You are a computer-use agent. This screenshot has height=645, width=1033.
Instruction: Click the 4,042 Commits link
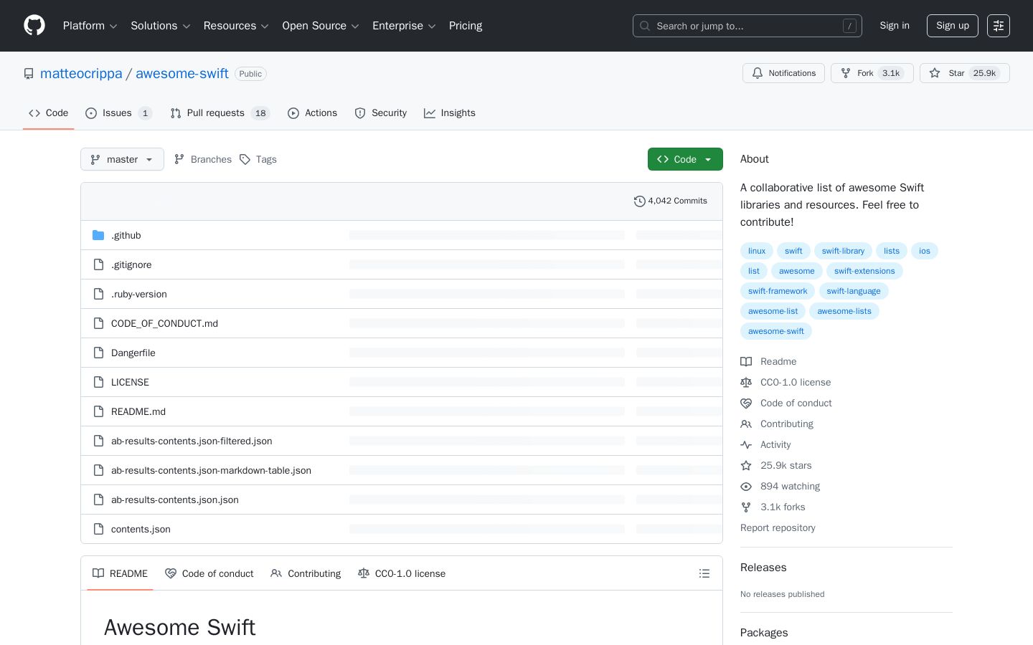point(671,201)
